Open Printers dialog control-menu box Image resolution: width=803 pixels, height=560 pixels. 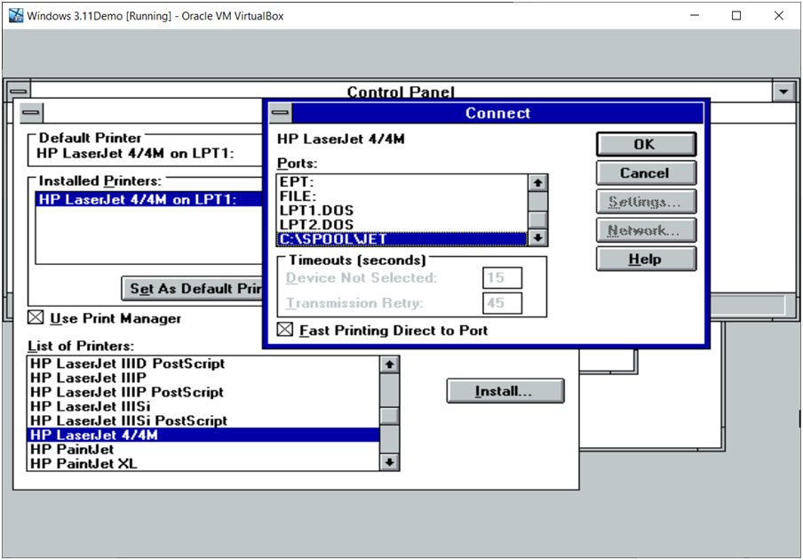click(31, 112)
